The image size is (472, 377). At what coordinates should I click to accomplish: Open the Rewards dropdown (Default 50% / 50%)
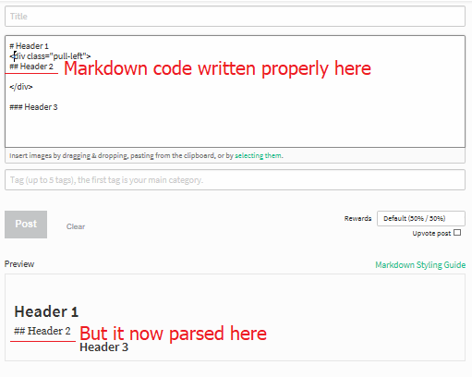coord(421,218)
